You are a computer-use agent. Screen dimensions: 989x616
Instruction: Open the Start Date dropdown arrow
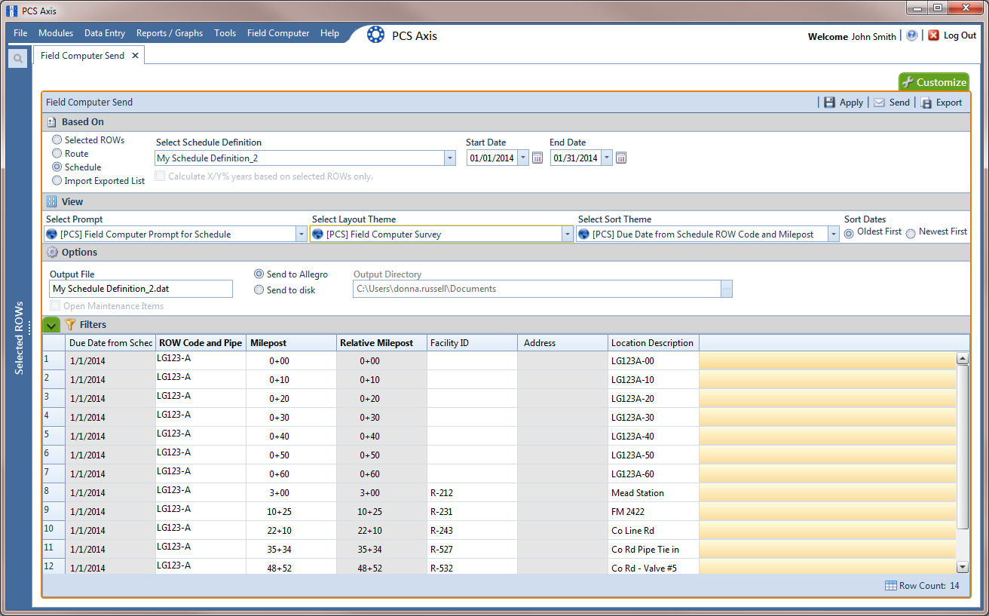pyautogui.click(x=523, y=158)
